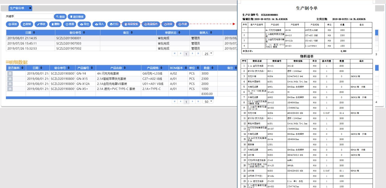Toggle 是否备料 for product GN-Y4
This screenshot has width=386, height=188.
coord(10,74)
